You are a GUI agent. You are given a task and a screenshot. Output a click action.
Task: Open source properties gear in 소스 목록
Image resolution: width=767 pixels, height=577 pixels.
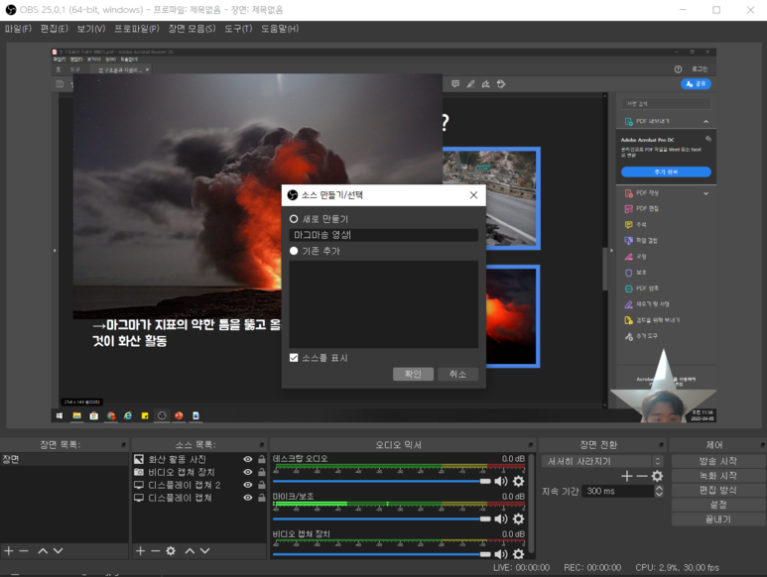point(171,550)
